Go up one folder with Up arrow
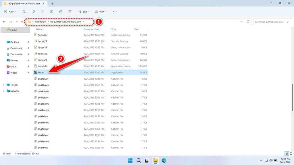Image resolution: width=294 pixels, height=165 pixels. point(22,22)
